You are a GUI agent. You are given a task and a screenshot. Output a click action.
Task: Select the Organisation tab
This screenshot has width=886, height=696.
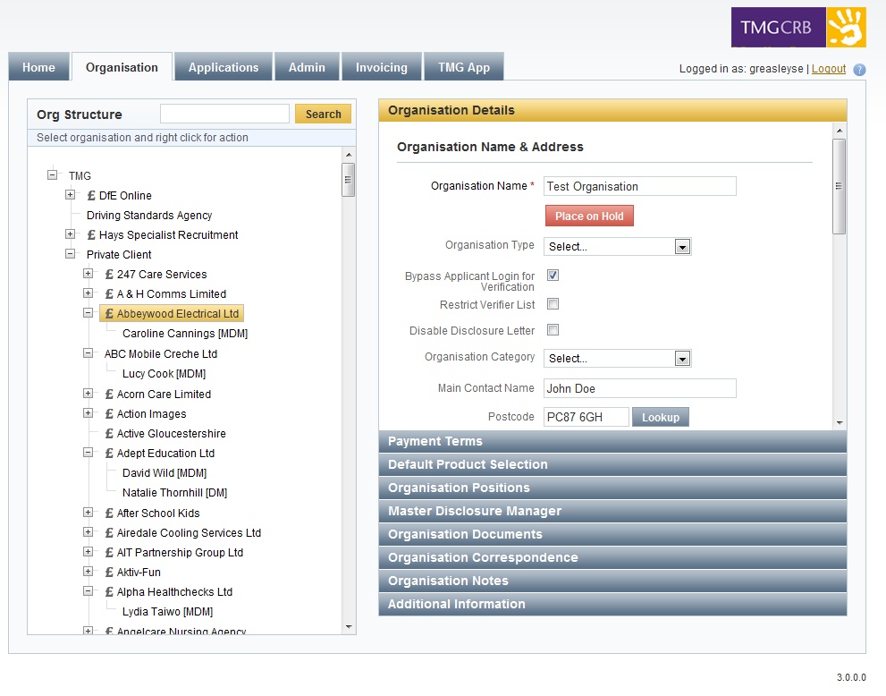pos(122,67)
